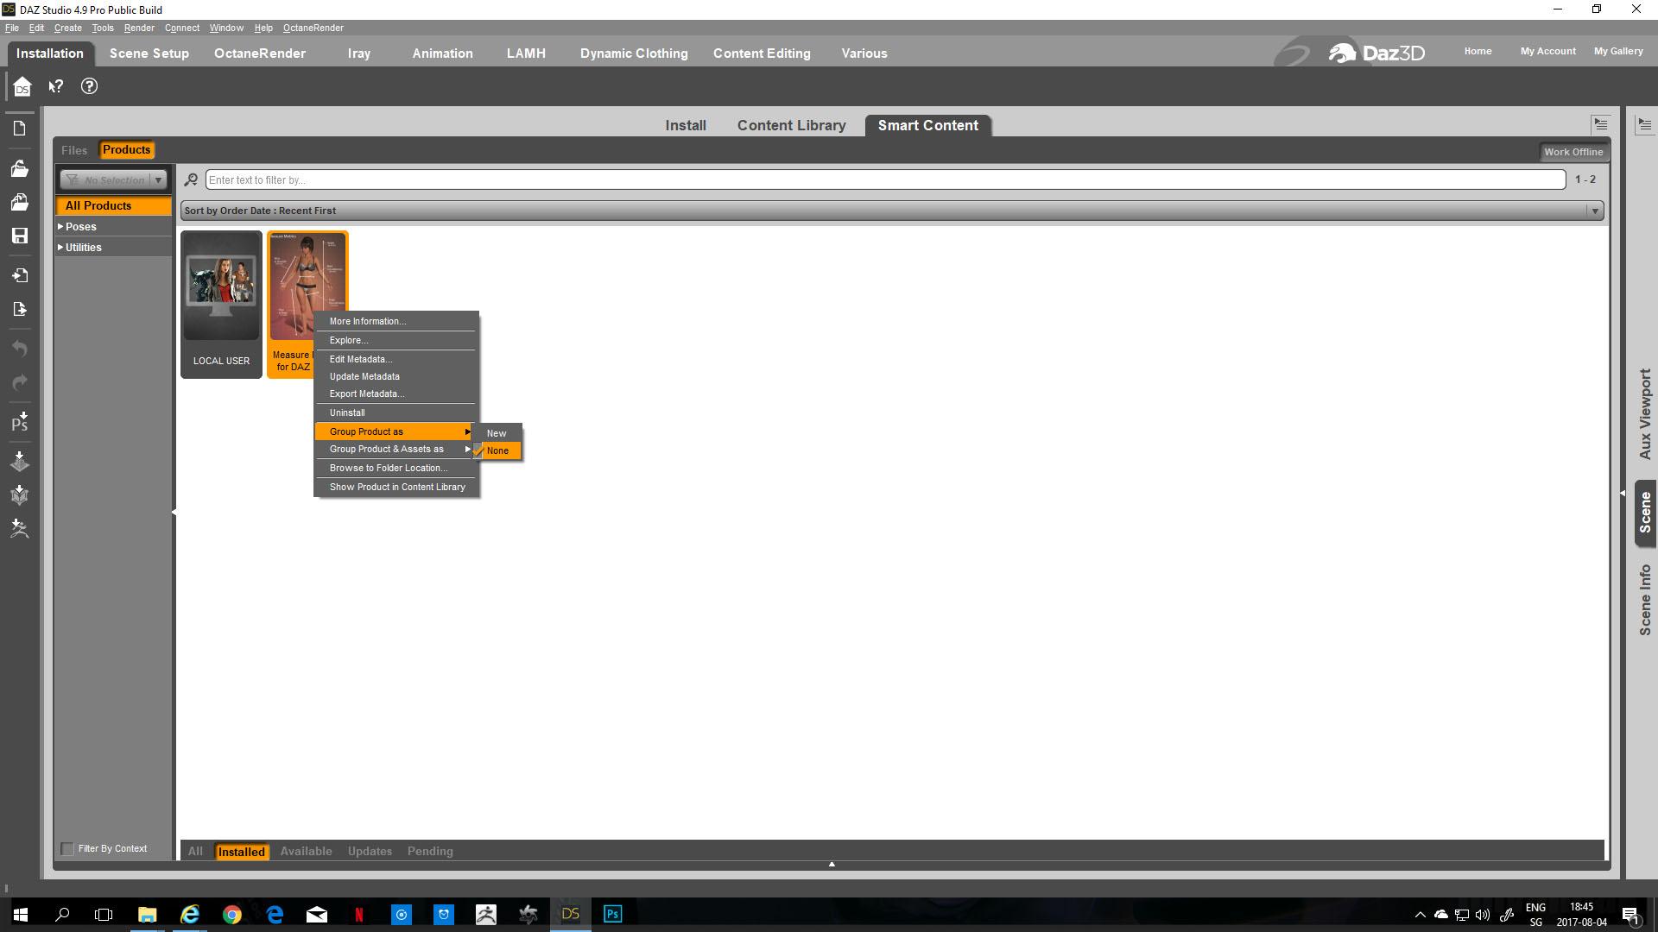Select the checked None group option
The height and width of the screenshot is (932, 1658).
[497, 450]
